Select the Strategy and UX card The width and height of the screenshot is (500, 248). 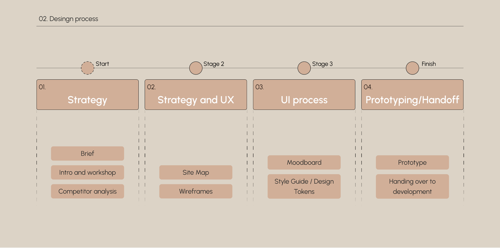196,95
